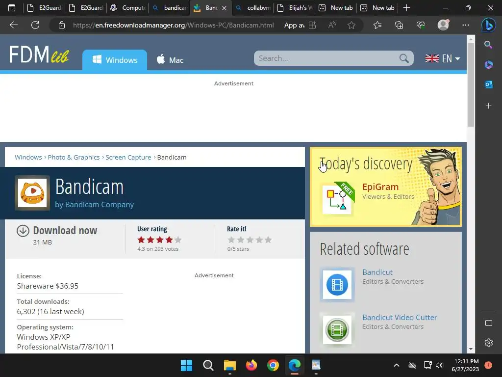View site information lock icon

click(x=62, y=25)
